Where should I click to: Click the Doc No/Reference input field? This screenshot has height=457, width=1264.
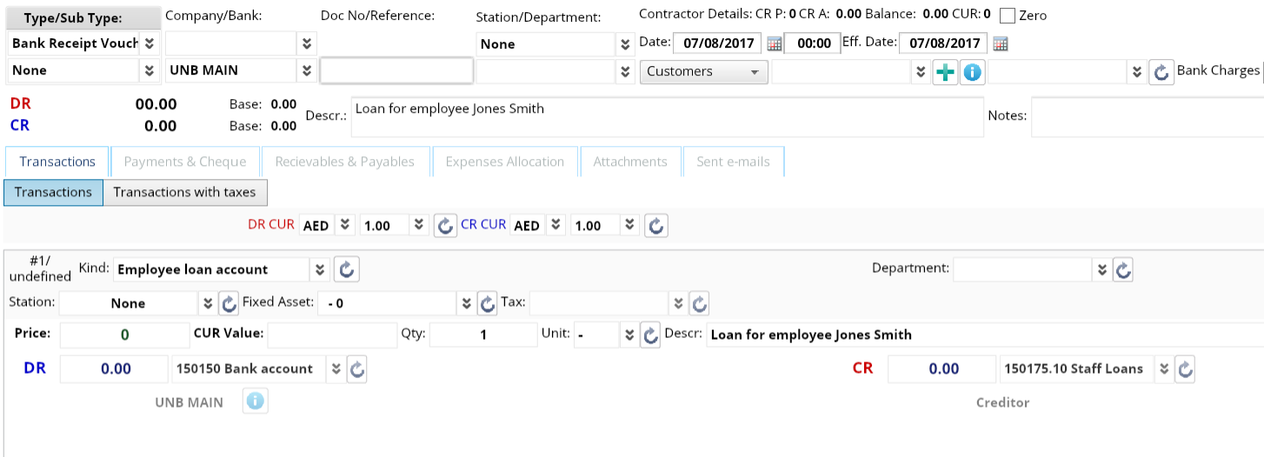click(396, 71)
